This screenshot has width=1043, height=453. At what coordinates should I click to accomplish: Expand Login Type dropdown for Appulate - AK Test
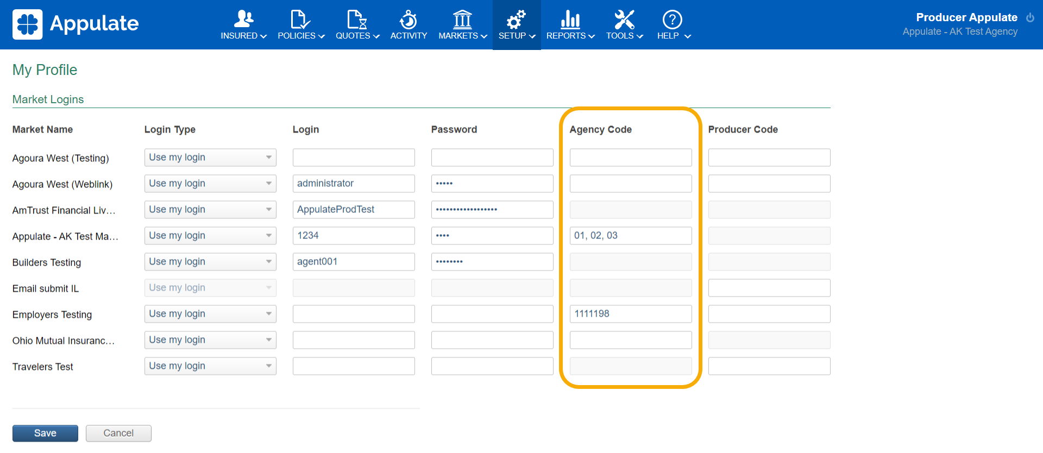click(x=210, y=236)
